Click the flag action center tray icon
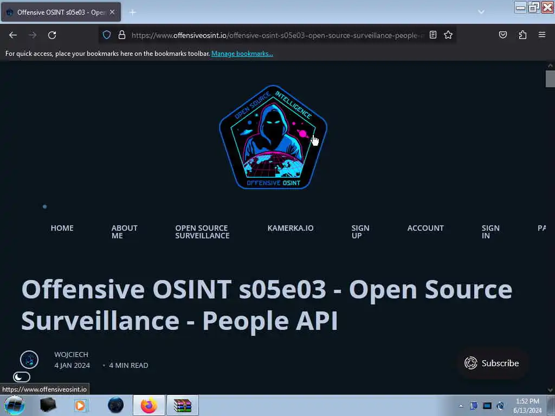 pyautogui.click(x=474, y=406)
